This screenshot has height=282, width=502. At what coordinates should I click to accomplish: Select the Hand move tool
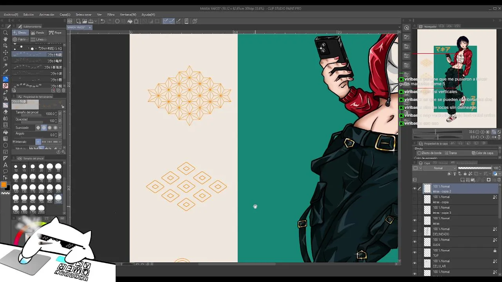click(x=5, y=39)
